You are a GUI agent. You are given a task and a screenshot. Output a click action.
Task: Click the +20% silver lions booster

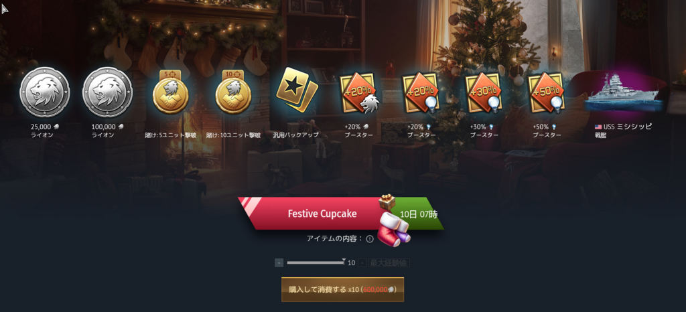pyautogui.click(x=359, y=93)
